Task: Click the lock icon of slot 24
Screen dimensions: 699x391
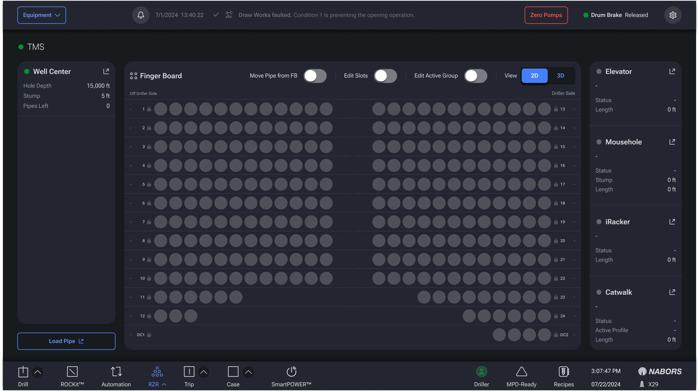Action: coord(556,316)
